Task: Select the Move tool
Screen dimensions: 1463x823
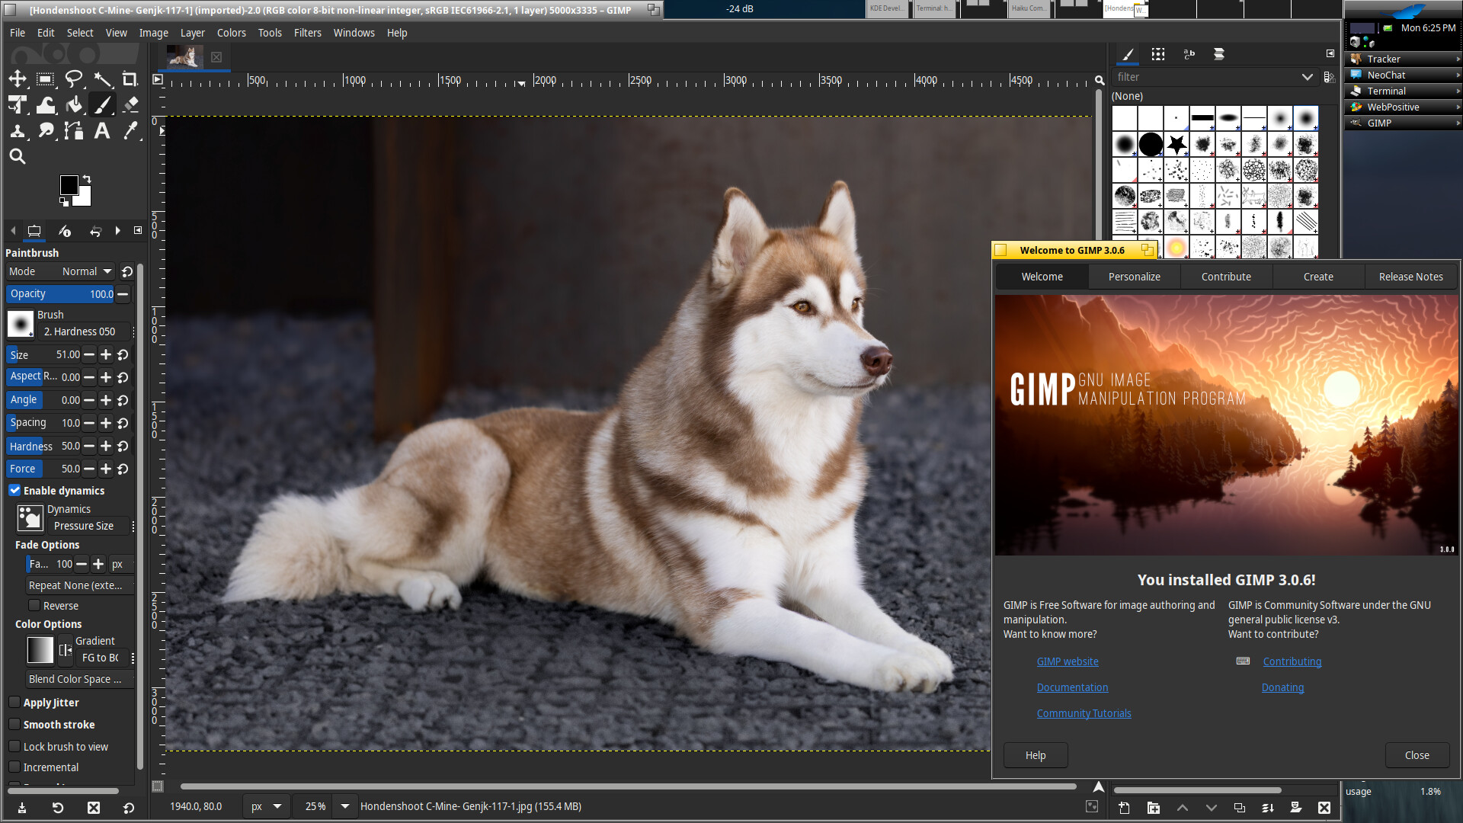Action: pos(18,79)
